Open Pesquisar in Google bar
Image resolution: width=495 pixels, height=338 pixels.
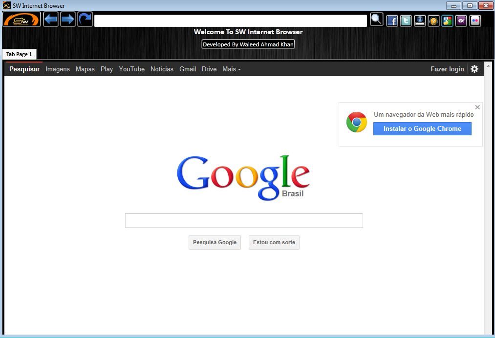pos(24,69)
